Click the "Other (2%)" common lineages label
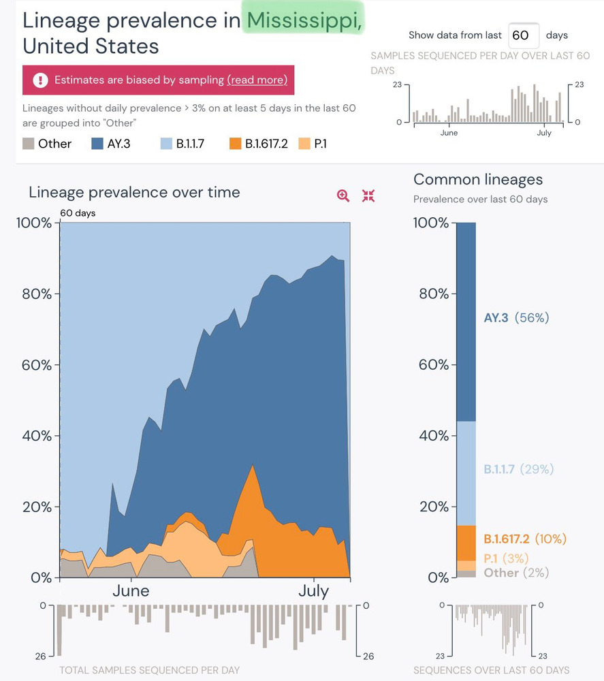The height and width of the screenshot is (681, 604). click(x=515, y=573)
